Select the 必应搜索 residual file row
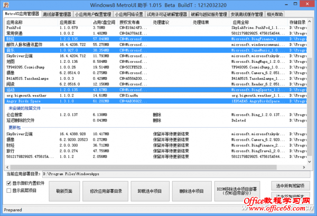The width and height of the screenshot is (317, 216). [156, 115]
